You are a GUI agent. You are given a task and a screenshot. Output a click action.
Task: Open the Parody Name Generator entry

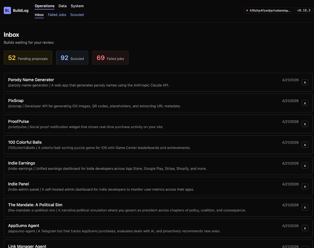[x=158, y=82]
